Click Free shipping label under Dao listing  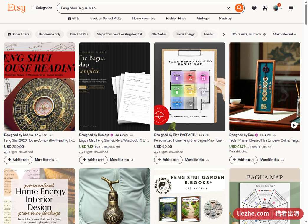pos(238,151)
